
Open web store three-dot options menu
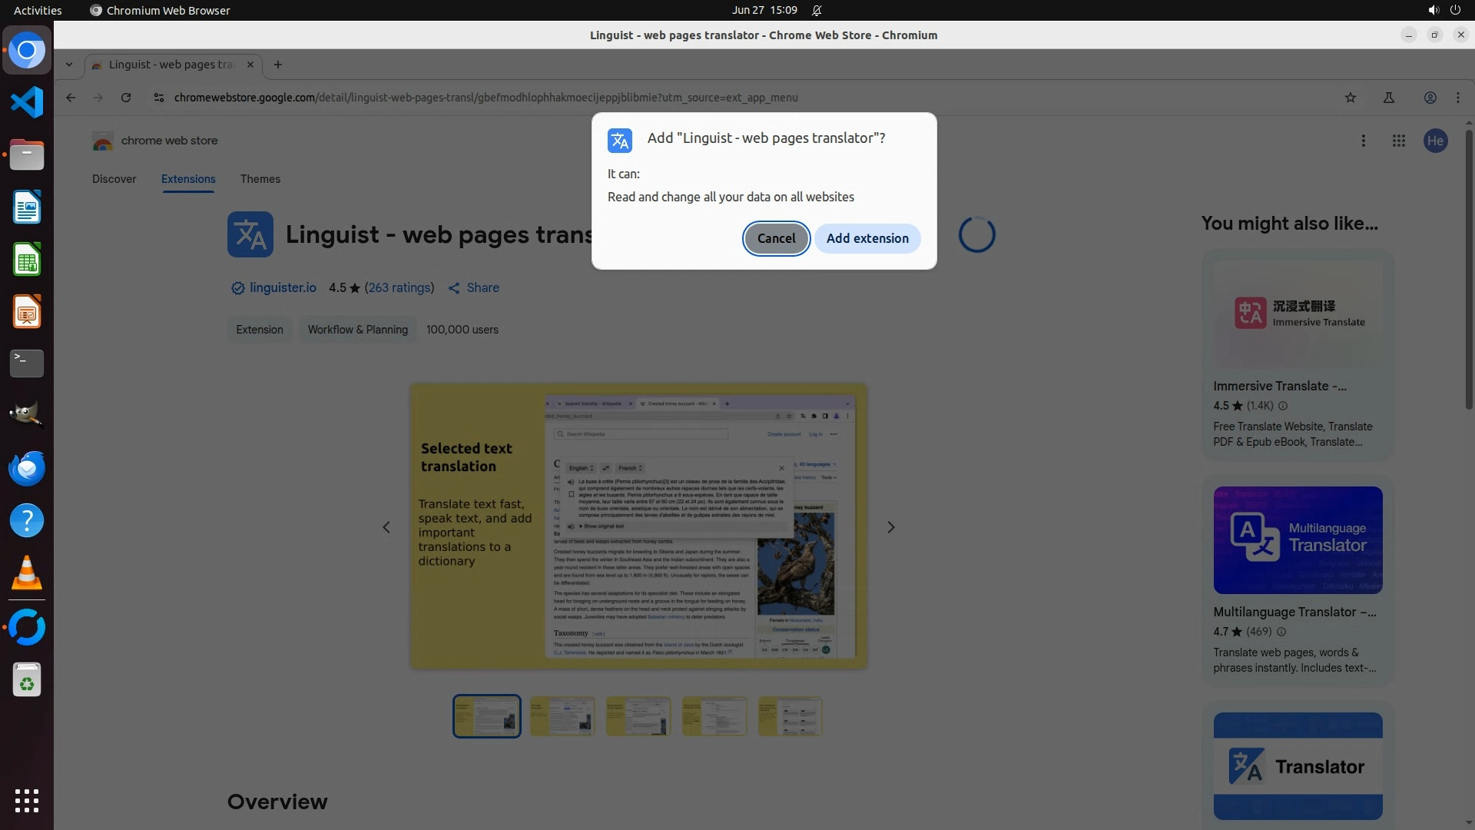pos(1364,141)
